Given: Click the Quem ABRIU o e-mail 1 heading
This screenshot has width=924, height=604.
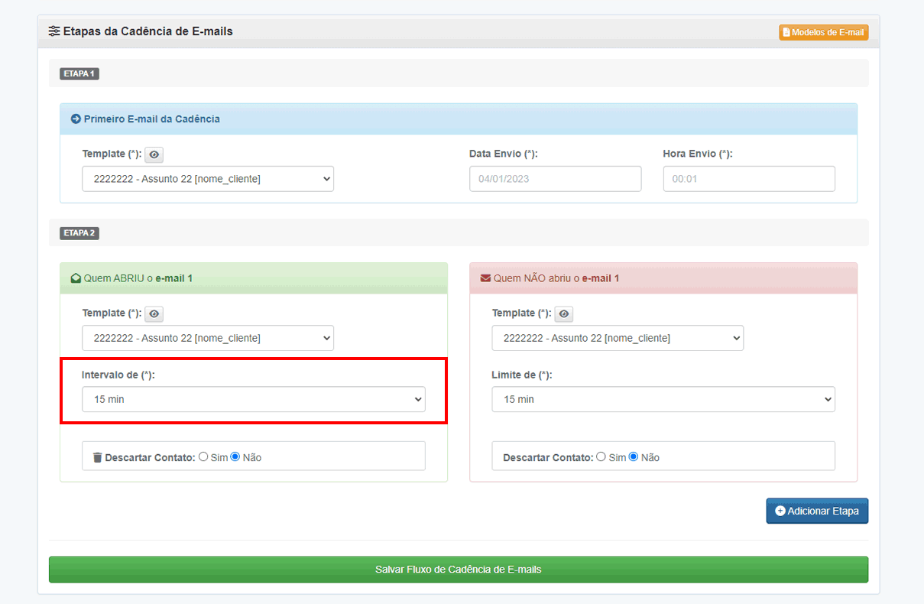Looking at the screenshot, I should [138, 278].
